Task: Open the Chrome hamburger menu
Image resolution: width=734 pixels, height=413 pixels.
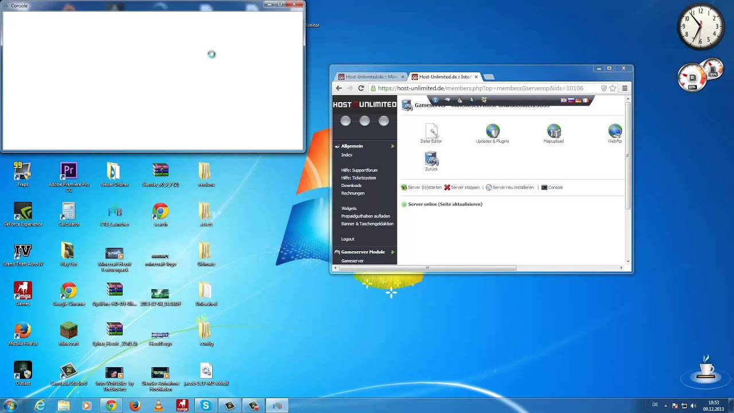Action: click(x=625, y=88)
